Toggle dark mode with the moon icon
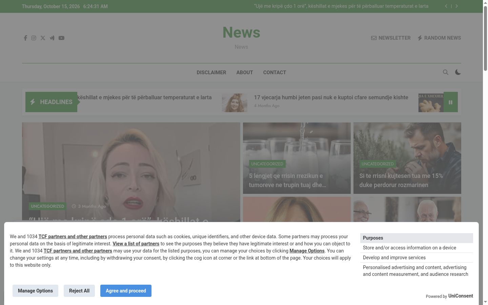 point(458,72)
